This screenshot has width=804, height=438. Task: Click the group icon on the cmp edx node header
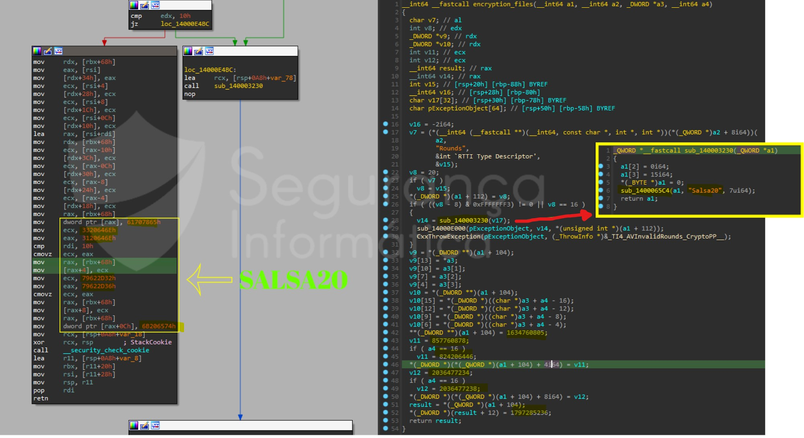[155, 5]
